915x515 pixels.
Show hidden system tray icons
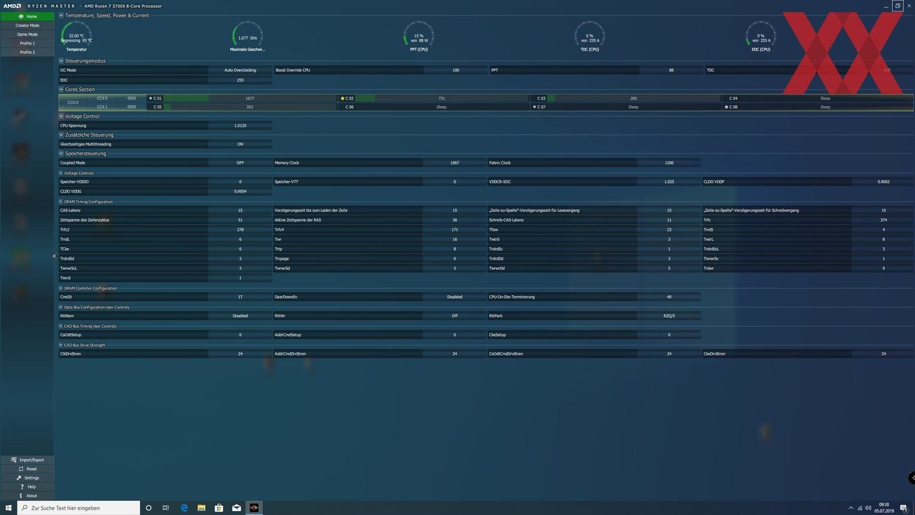[x=850, y=508]
